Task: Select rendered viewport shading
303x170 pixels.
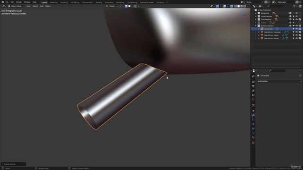Action: pos(245,6)
